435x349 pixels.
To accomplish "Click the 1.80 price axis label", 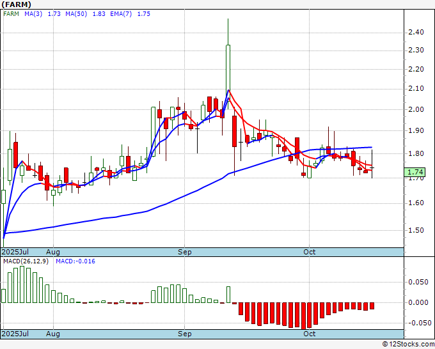I will click(x=416, y=153).
